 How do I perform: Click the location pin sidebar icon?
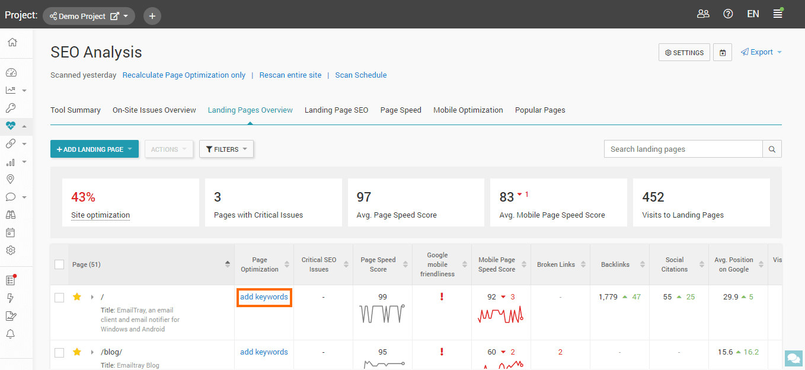(11, 179)
